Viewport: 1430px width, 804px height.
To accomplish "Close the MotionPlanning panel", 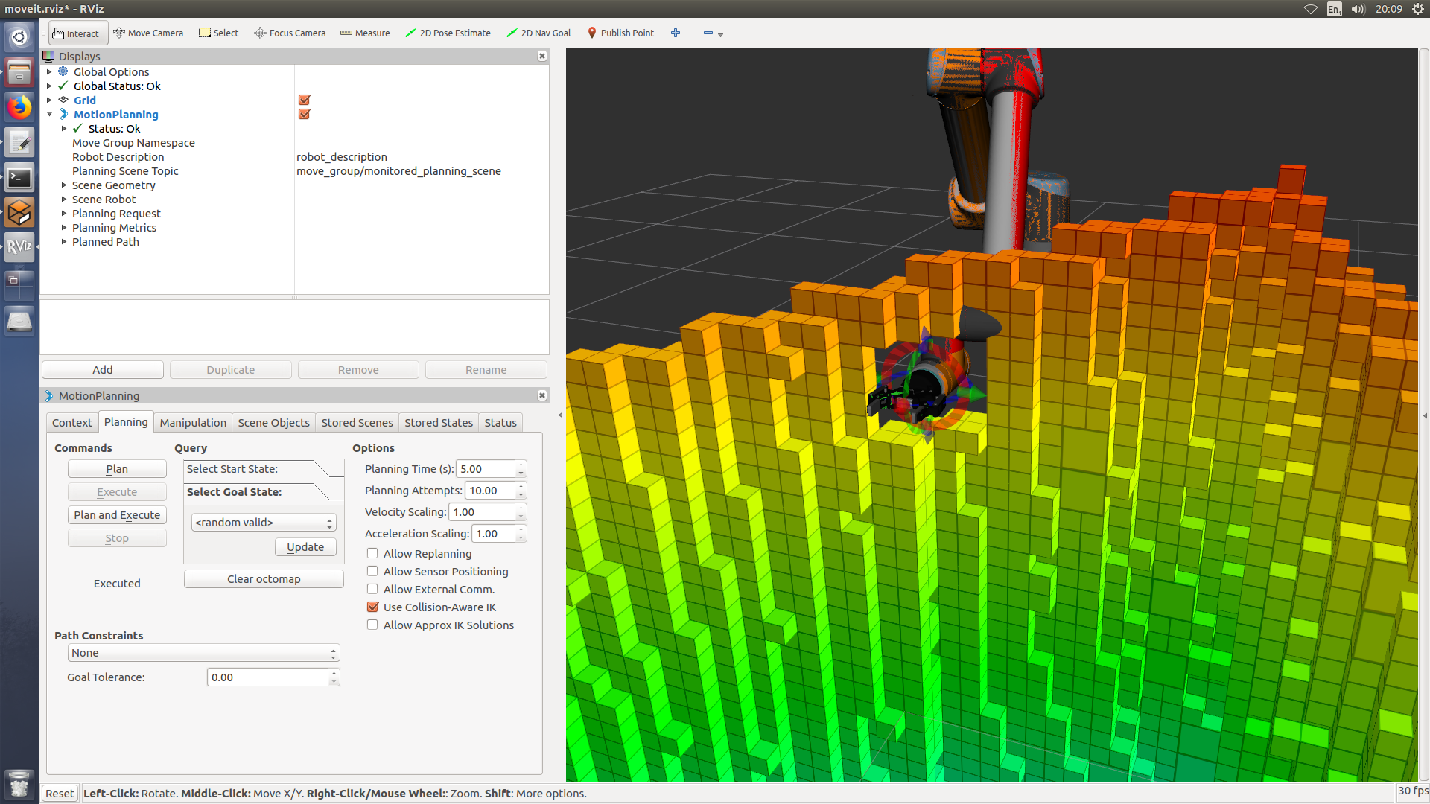I will [x=542, y=395].
